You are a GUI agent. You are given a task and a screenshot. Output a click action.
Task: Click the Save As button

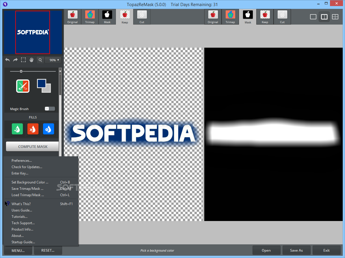(x=296, y=250)
